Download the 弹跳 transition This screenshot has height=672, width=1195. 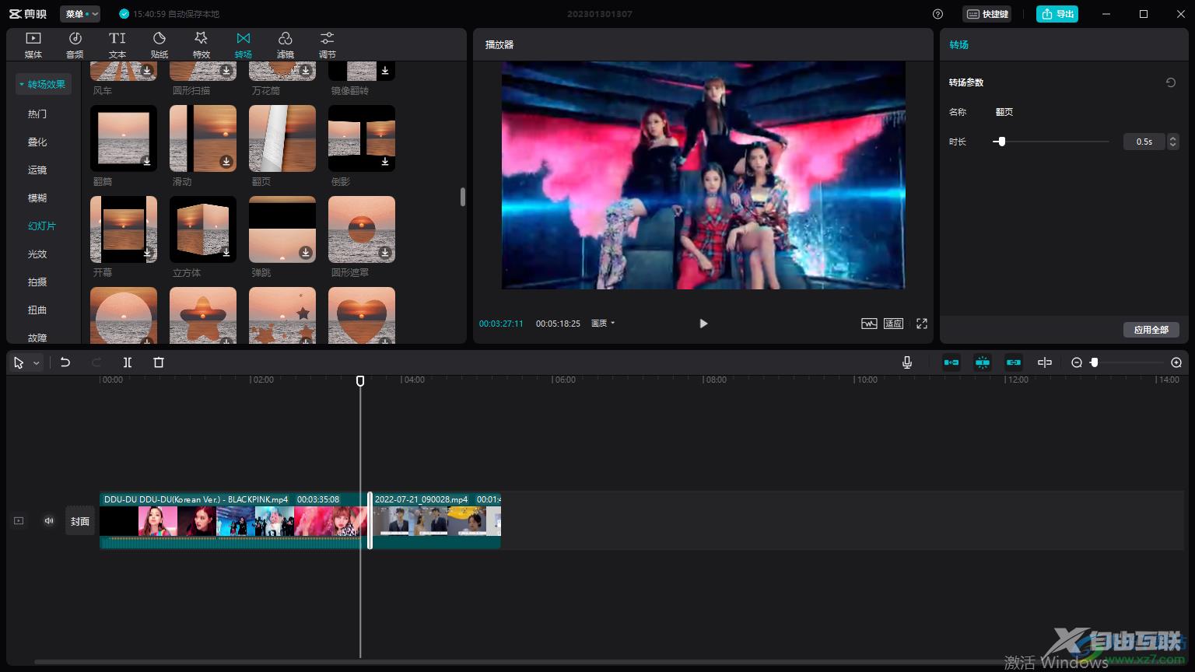click(x=305, y=252)
